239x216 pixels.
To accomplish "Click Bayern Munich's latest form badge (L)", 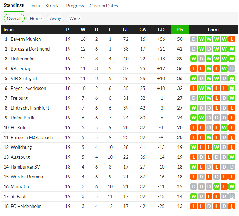I will coord(232,39).
